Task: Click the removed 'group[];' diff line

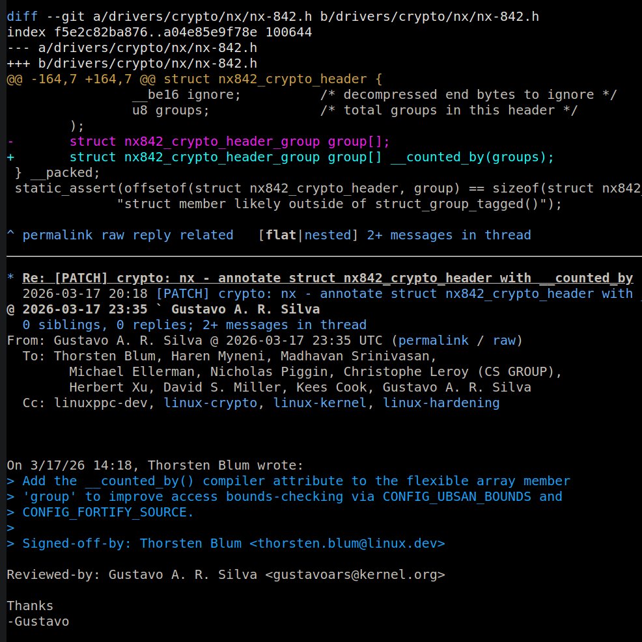Action: click(x=199, y=142)
